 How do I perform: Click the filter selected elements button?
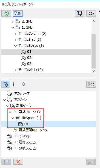pyautogui.click(x=91, y=84)
